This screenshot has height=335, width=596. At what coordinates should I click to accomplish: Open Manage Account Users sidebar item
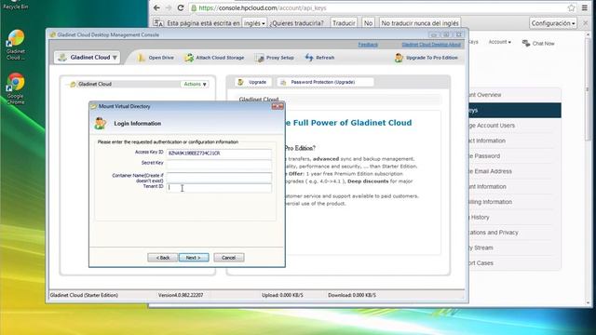click(515, 126)
